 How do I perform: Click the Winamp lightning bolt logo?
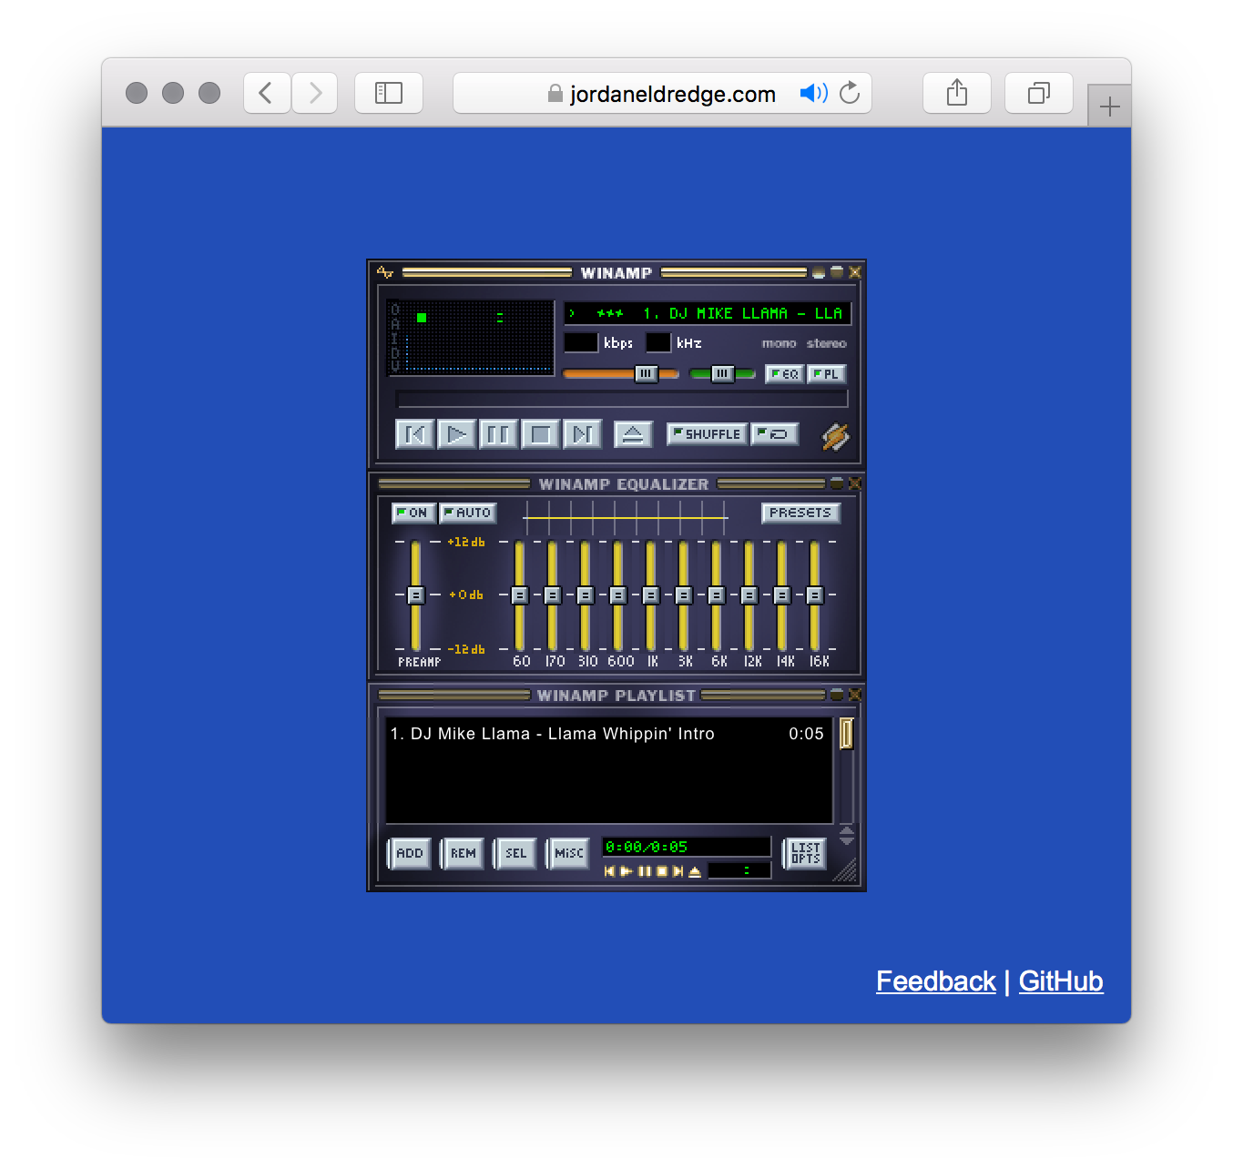point(835,437)
